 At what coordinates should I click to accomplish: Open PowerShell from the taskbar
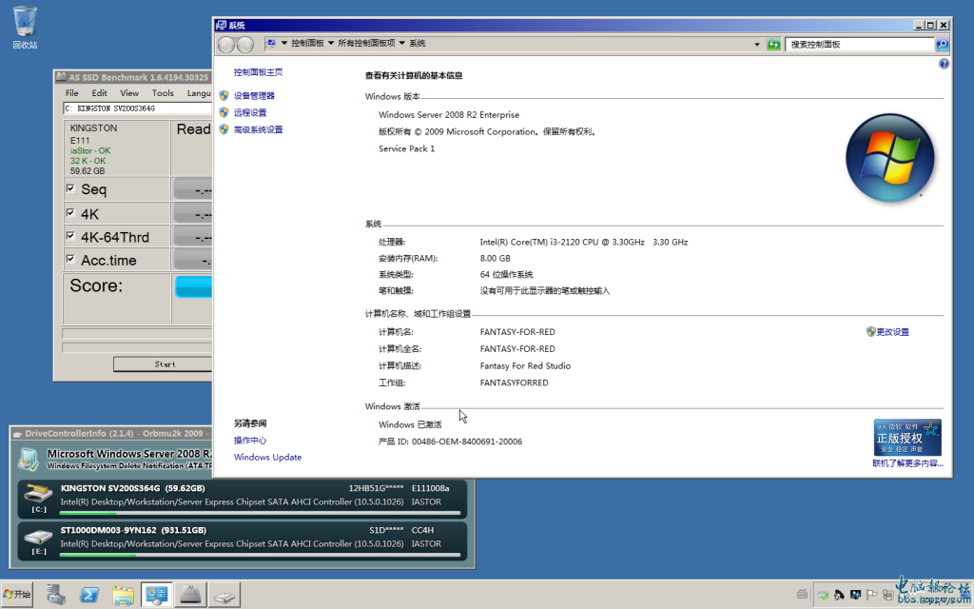pos(88,595)
